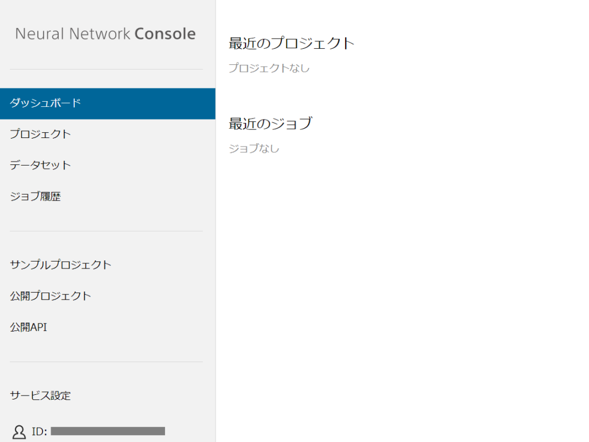This screenshot has width=589, height=442.
Task: Click the 最近のジョブ (Recent Jobs) heading
Action: [x=270, y=123]
